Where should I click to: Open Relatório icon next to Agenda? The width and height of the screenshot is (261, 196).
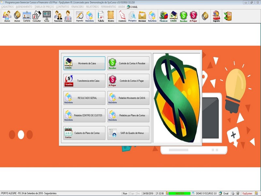89,16
